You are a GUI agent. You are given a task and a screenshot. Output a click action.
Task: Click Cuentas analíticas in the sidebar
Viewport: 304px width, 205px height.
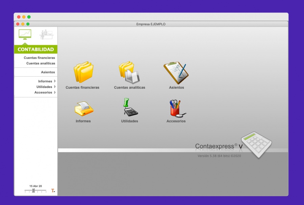point(41,63)
